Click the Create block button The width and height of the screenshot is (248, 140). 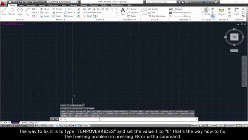click(153, 9)
